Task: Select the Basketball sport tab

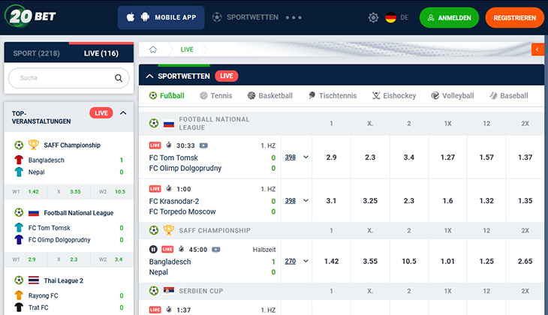Action: 269,95
